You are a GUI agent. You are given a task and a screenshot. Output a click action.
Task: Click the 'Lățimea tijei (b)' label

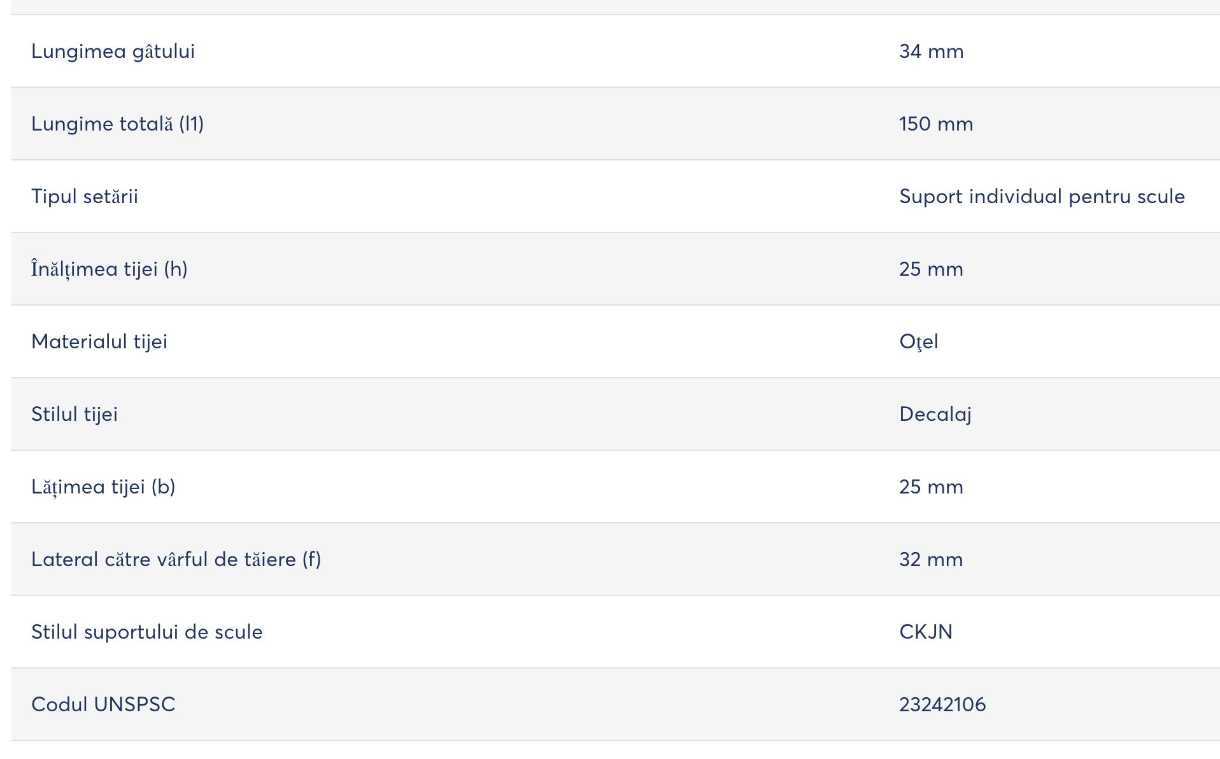click(103, 487)
